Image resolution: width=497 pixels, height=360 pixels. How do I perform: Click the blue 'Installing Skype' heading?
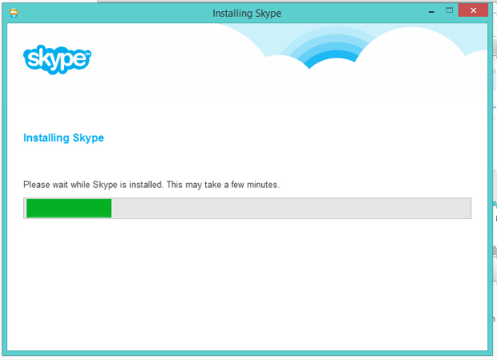(63, 138)
